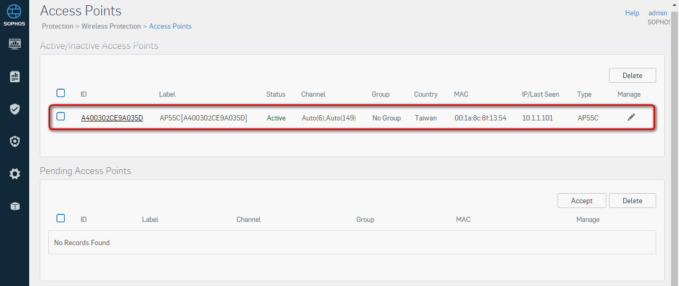Image resolution: width=679 pixels, height=286 pixels.
Task: Click the No Group cell
Action: pyautogui.click(x=387, y=118)
